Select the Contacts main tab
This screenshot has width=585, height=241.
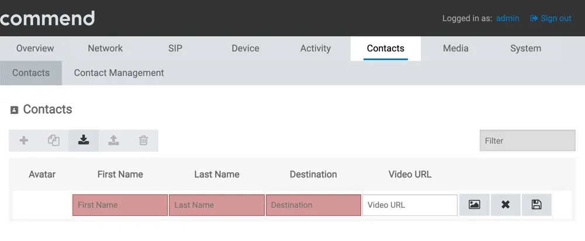coord(386,48)
